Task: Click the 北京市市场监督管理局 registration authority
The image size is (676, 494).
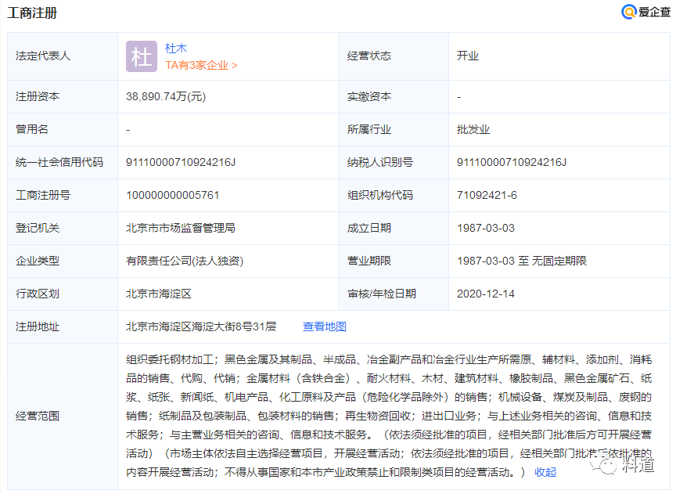Action: click(181, 228)
